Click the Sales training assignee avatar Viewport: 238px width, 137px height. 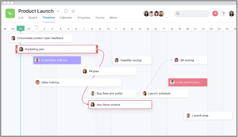(37, 82)
